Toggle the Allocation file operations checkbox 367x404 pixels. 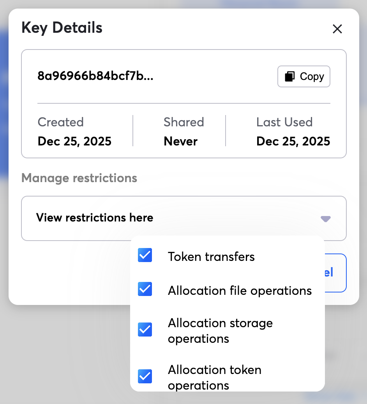tap(145, 289)
